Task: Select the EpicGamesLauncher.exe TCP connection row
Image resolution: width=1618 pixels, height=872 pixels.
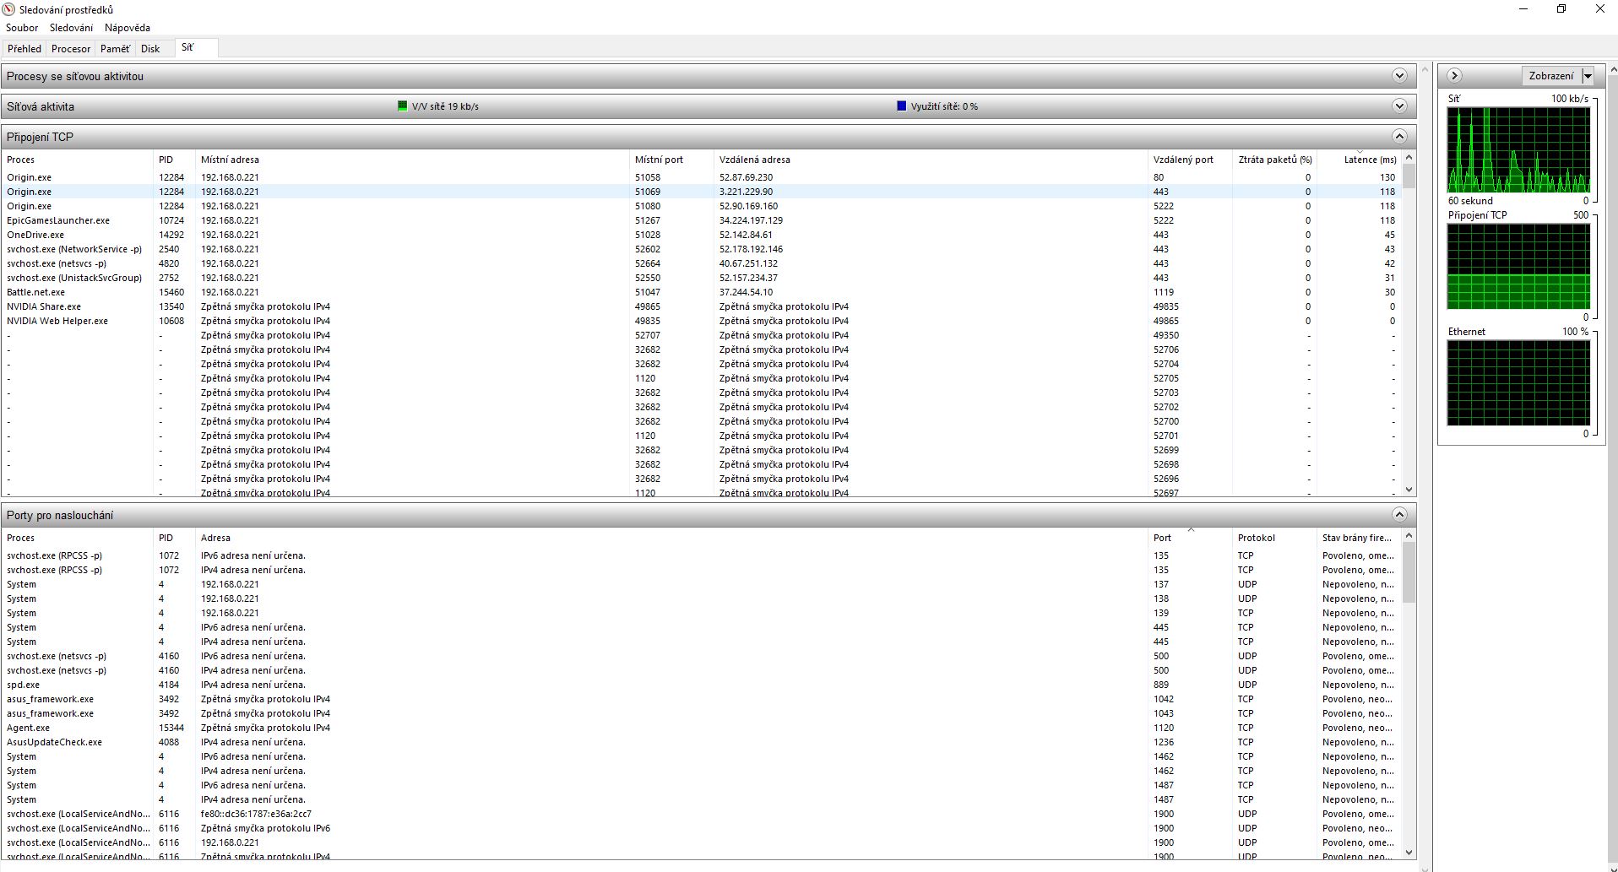Action: (58, 220)
